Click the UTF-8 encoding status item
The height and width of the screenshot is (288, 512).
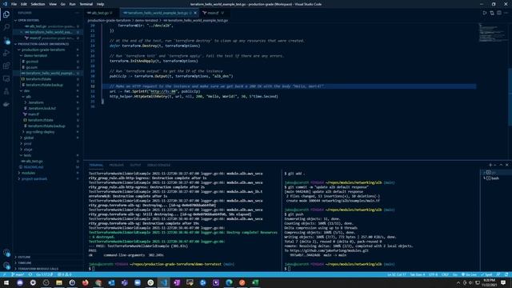(433, 274)
